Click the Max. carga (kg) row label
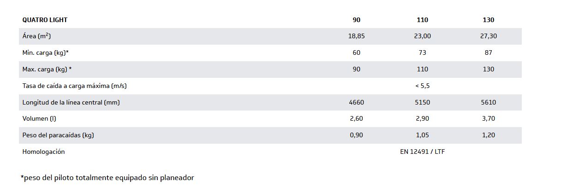This screenshot has height=187, width=567. pos(47,69)
